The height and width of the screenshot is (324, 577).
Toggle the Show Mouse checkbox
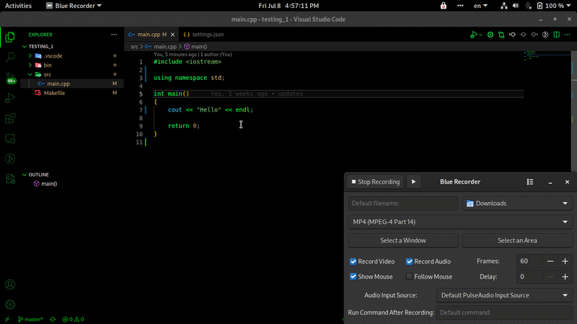(x=353, y=276)
